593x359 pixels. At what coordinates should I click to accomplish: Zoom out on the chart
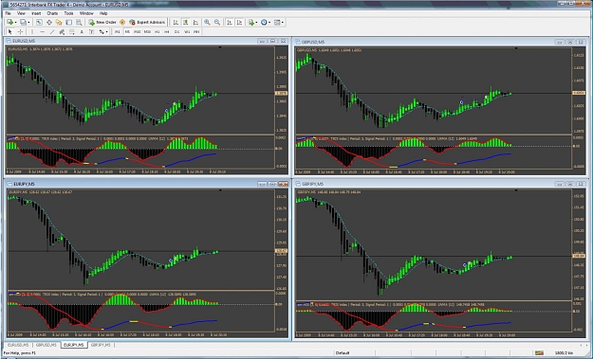(x=217, y=23)
